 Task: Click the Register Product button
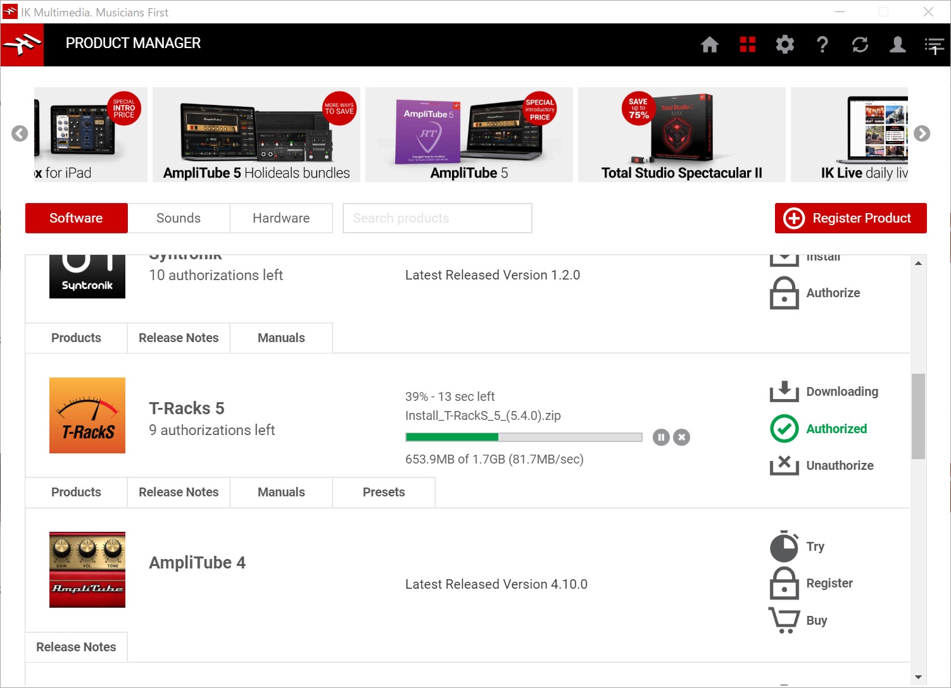851,218
